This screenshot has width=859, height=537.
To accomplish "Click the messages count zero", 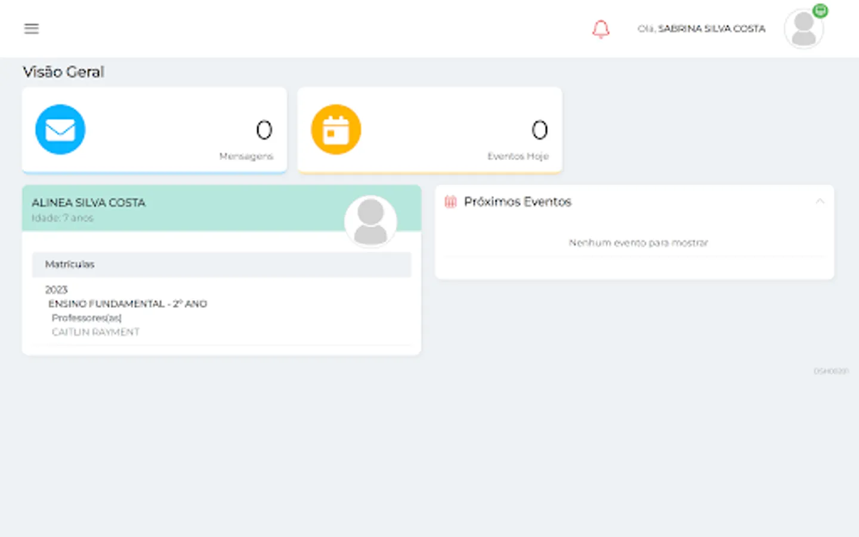I will [264, 129].
